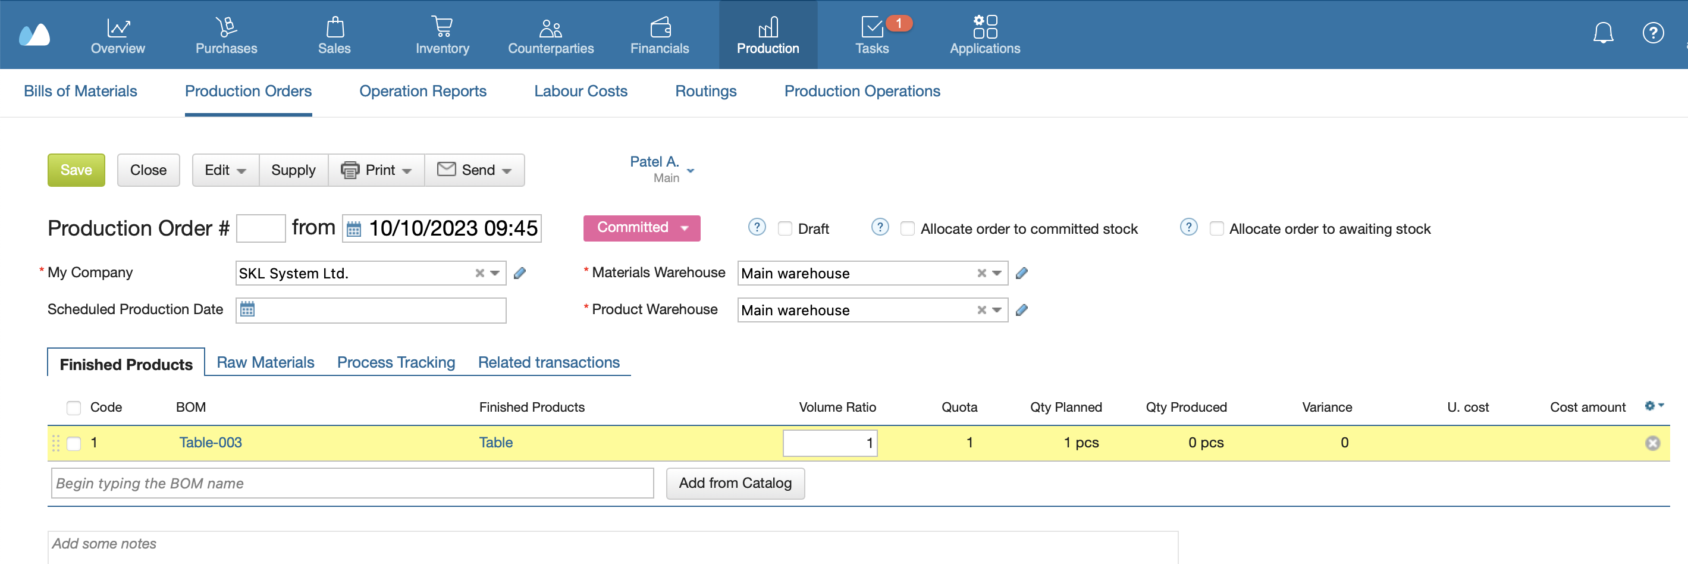Open the Overview section
This screenshot has width=1688, height=564.
[118, 35]
